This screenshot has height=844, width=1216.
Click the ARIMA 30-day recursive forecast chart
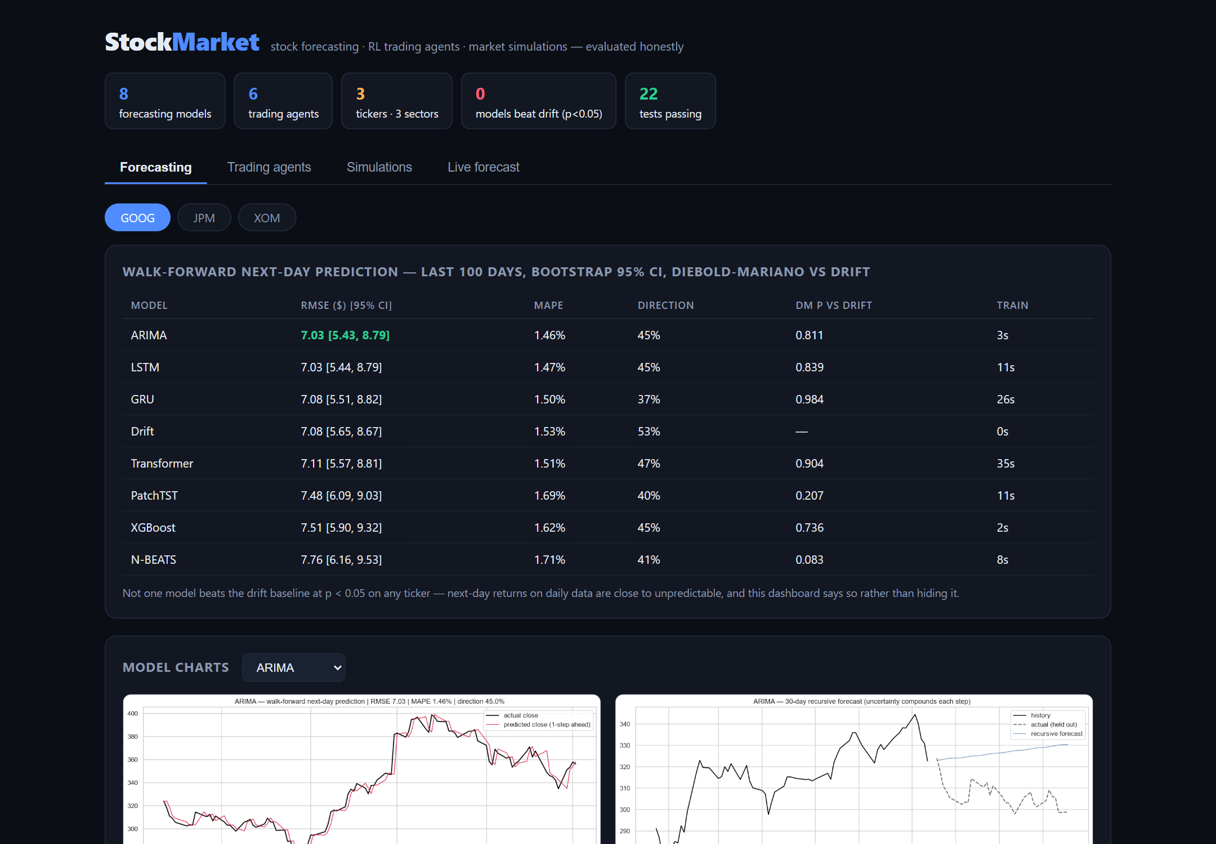tap(854, 769)
